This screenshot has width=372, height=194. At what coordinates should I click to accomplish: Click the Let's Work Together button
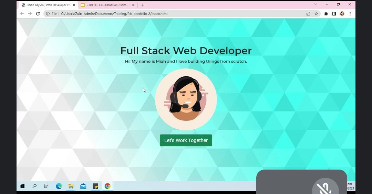(x=186, y=140)
